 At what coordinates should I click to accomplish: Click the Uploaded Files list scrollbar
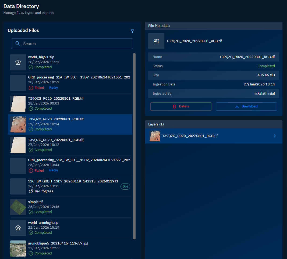(134, 145)
